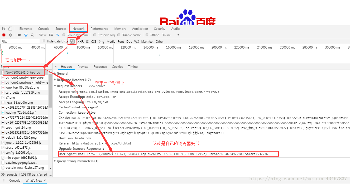Check the Hide data URLs box

coord(44,41)
